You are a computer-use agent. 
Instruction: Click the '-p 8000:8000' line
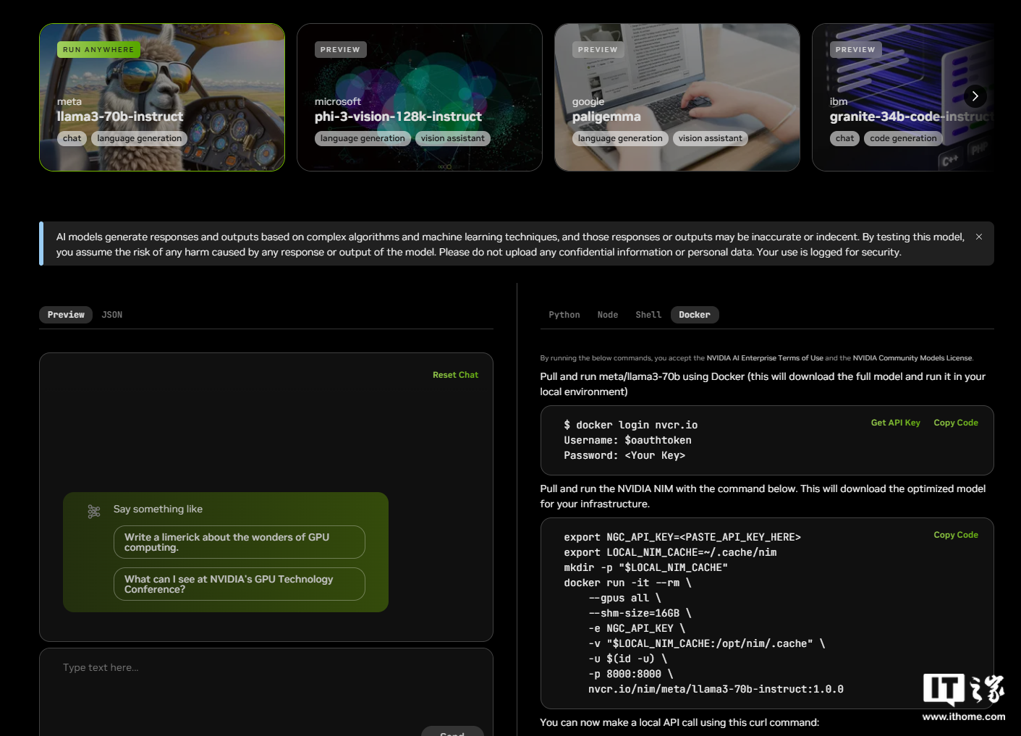point(631,674)
